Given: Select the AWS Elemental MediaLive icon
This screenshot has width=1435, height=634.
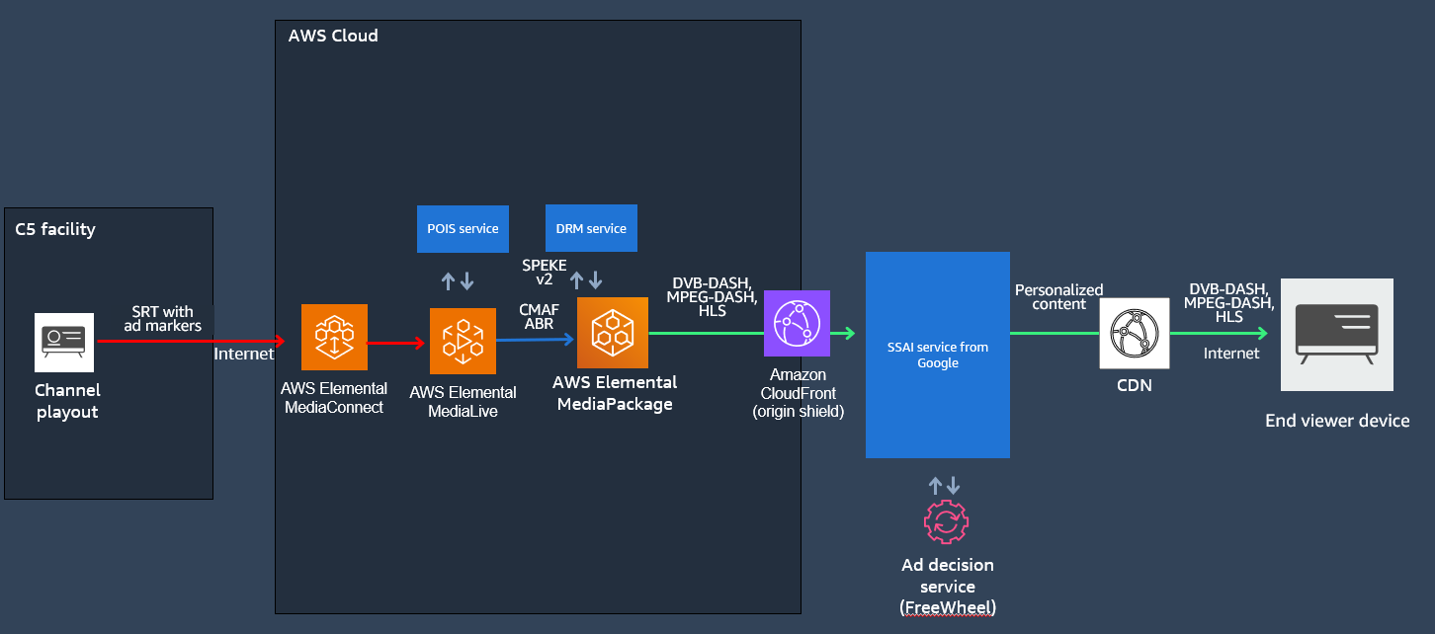Looking at the screenshot, I should tap(463, 341).
